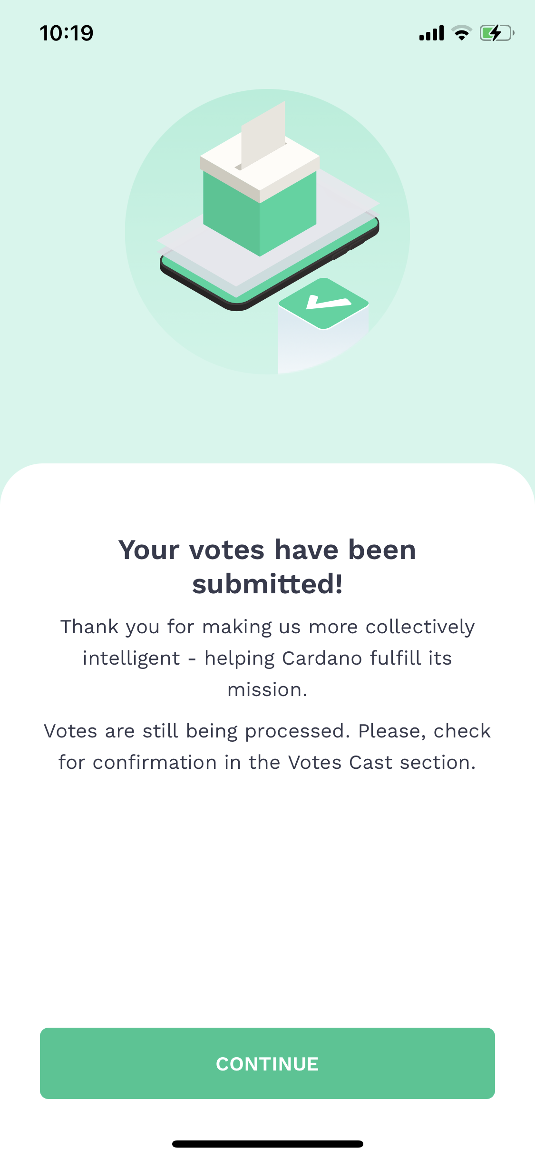Tap the word "Cardano" in the message
The image size is (535, 1159).
[x=322, y=658]
